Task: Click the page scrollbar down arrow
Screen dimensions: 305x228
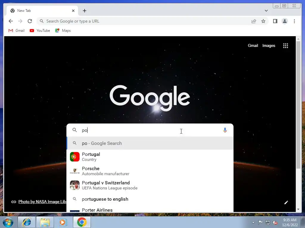Action: pyautogui.click(x=298, y=209)
